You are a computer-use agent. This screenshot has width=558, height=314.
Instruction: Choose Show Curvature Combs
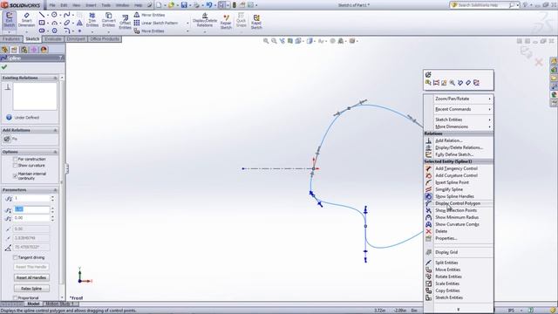[457, 224]
